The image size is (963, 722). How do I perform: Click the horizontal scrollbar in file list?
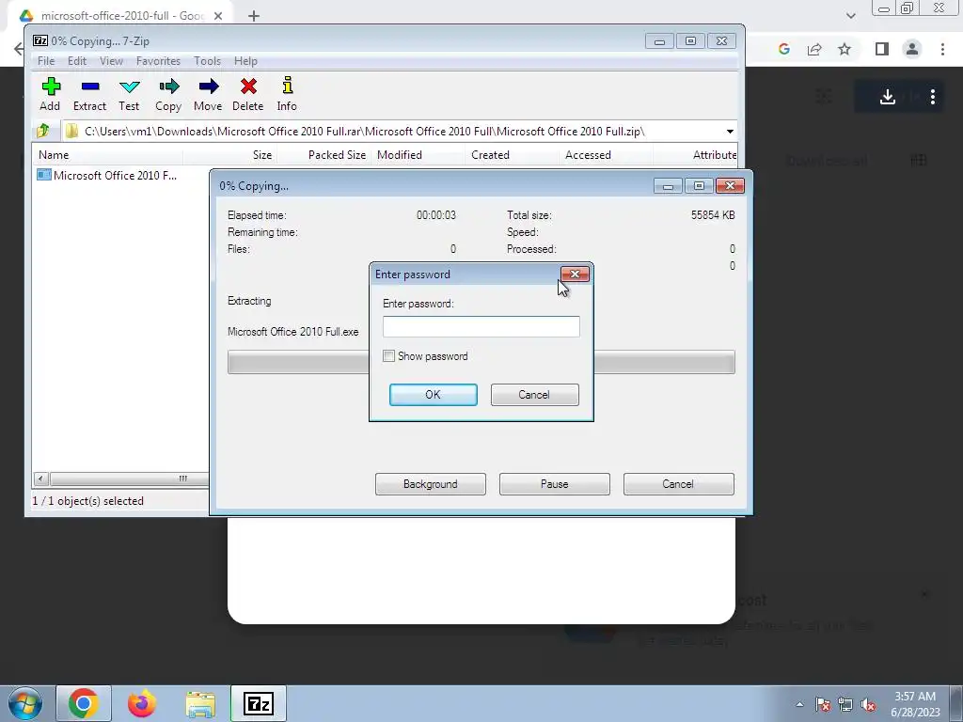click(x=129, y=479)
